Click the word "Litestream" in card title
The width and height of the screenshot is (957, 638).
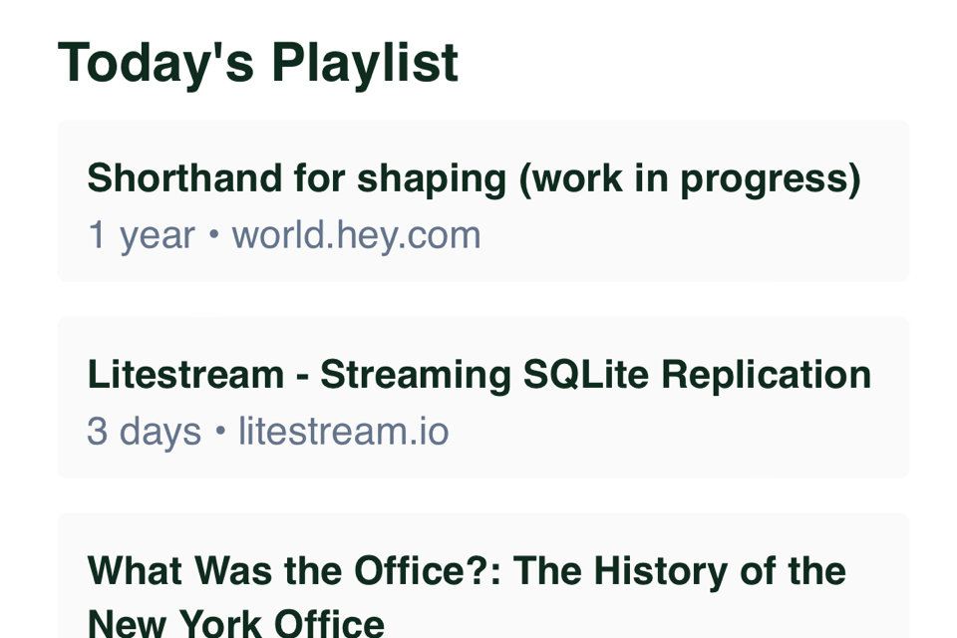185,375
